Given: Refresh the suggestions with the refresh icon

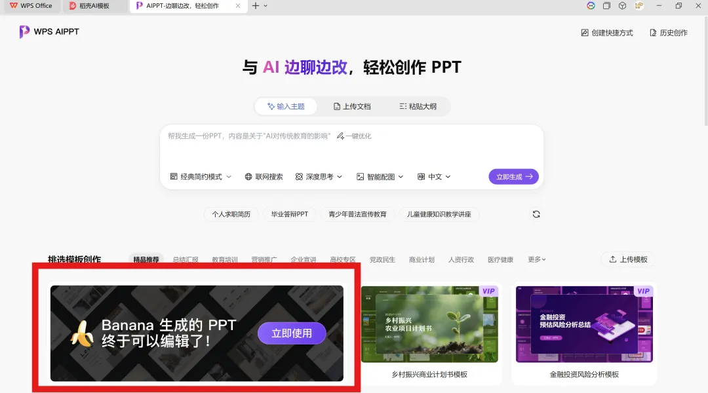Looking at the screenshot, I should pos(536,214).
